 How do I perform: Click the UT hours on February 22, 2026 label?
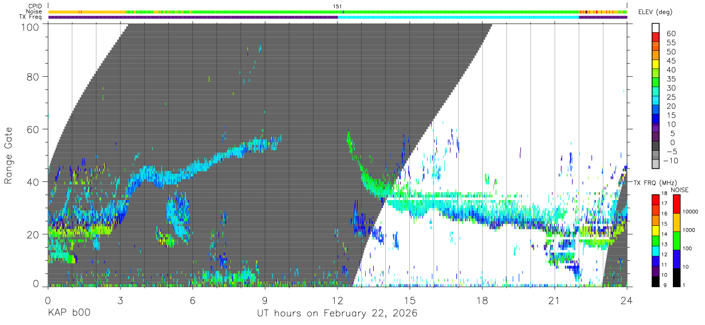point(336,314)
